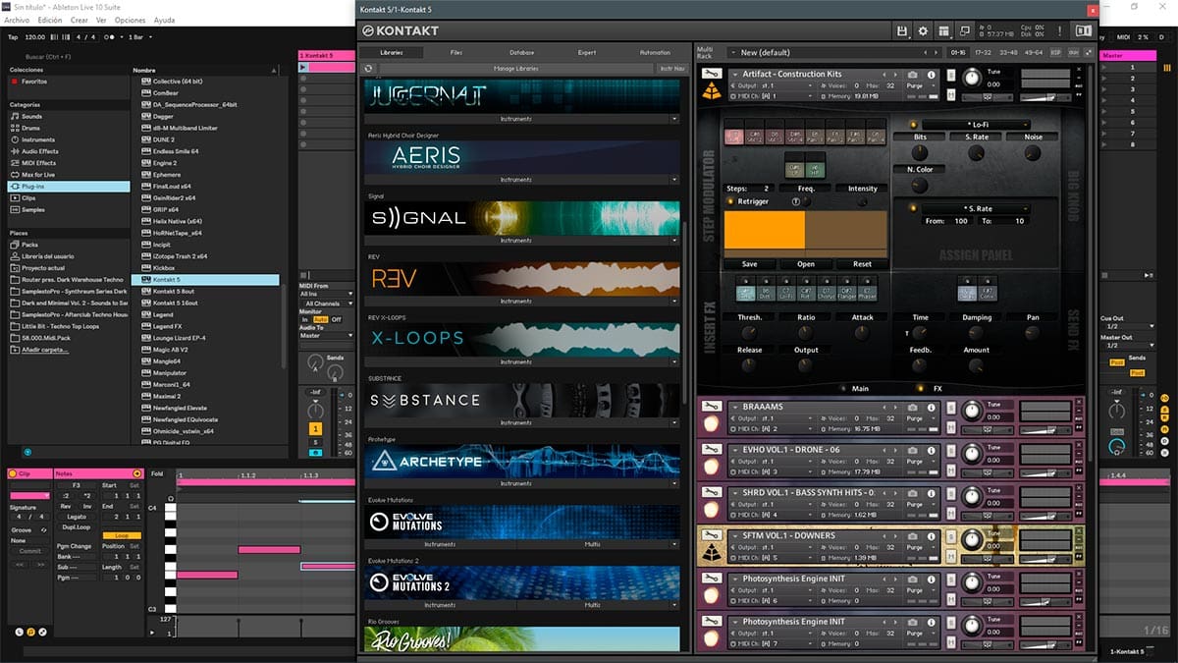Click Kontakt's minimized view icon

(964, 31)
